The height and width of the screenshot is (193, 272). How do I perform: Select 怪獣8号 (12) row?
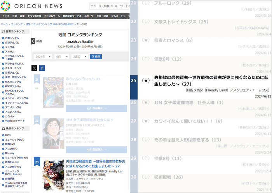[x=201, y=65]
